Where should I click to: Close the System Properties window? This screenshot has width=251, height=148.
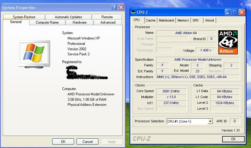[121, 8]
